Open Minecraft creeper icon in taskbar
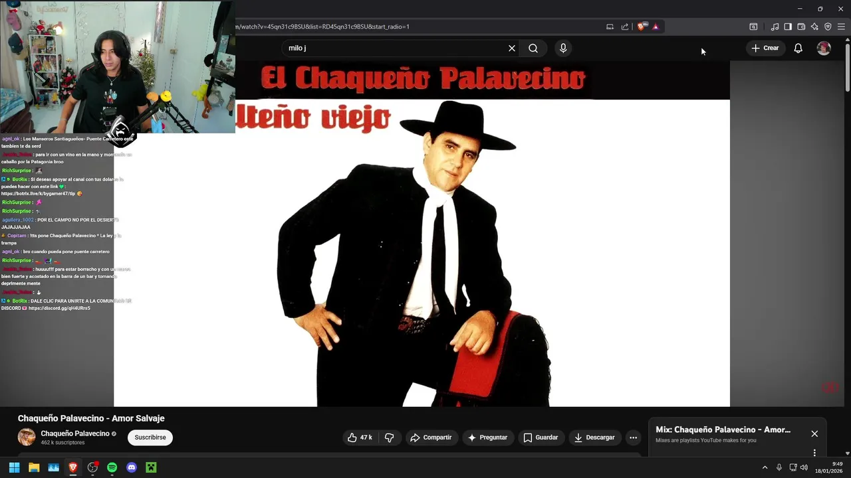 tap(151, 467)
